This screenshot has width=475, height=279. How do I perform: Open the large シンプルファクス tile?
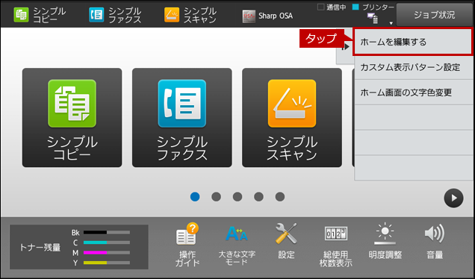coord(181,117)
